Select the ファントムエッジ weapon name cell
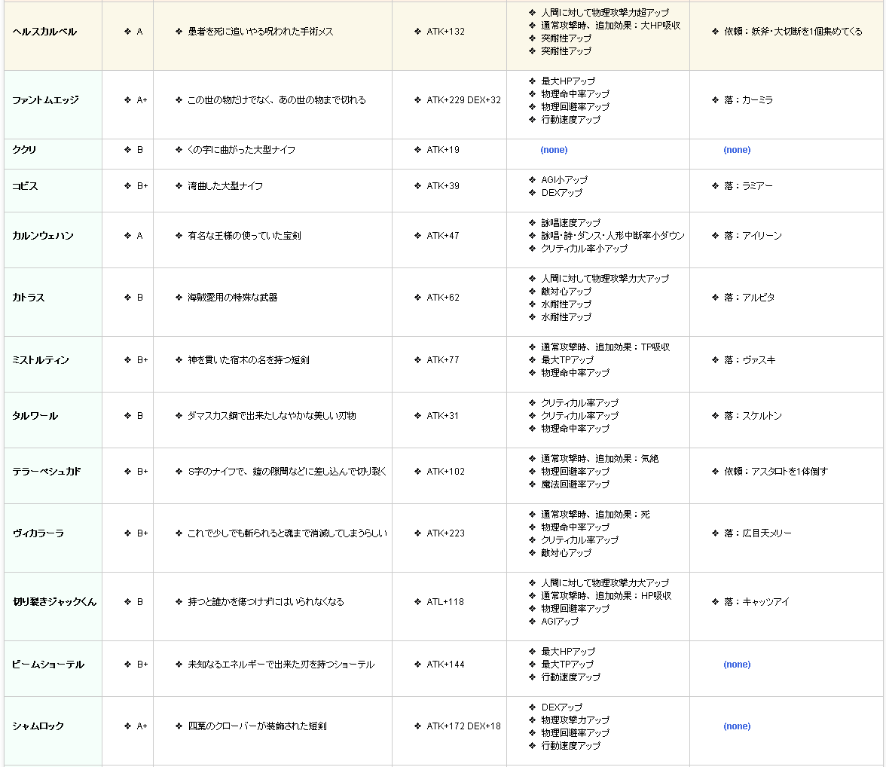886x767 pixels. pos(45,100)
